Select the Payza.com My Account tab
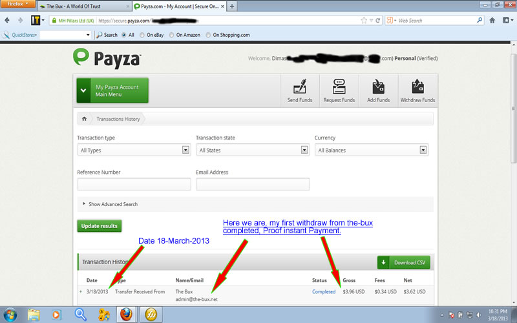The image size is (517, 323). [180, 6]
